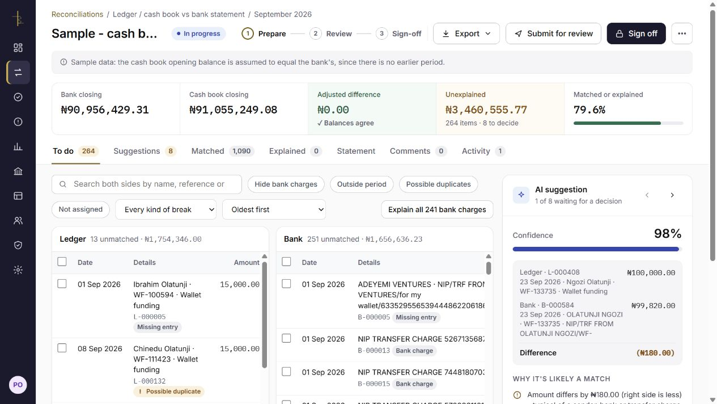Screen dimensions: 717x404
Task: Tick the B-000015 bank charge row checkbox
Action: 286,372
